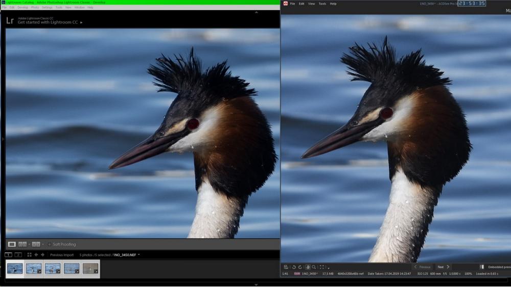Open ACDSee Edit menu

(301, 4)
